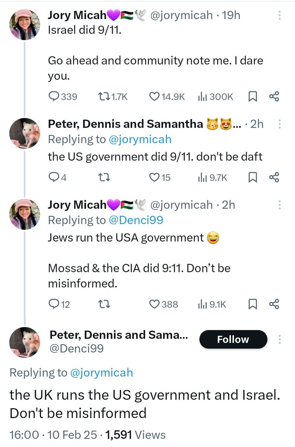Open @jorymicah link in the bottom tweet

[x=101, y=372]
